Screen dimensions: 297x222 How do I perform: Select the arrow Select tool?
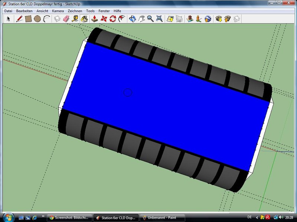8,19
